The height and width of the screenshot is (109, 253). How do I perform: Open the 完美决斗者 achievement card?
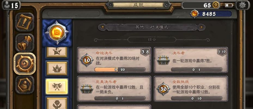point(114,89)
